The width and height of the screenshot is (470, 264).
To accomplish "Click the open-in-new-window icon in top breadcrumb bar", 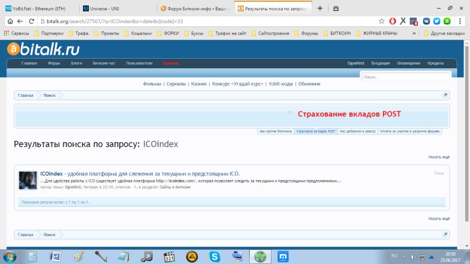I will click(445, 95).
